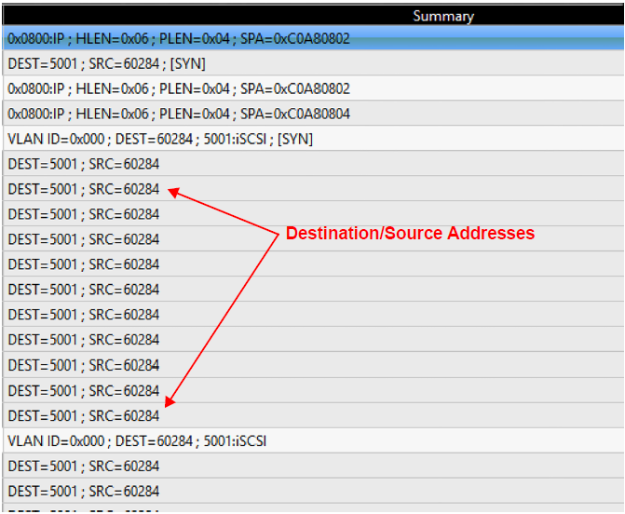625x514 pixels.
Task: Select the row with SPA=0xC0A80804
Action: (313, 114)
